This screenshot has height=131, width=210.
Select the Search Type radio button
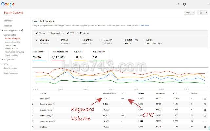122,40
